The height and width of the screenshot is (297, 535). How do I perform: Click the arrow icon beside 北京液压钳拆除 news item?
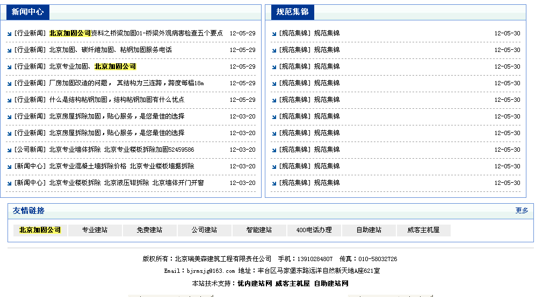pos(10,183)
